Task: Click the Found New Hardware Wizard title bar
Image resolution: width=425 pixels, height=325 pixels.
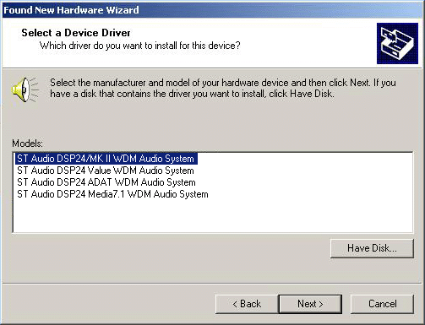Action: (212, 10)
